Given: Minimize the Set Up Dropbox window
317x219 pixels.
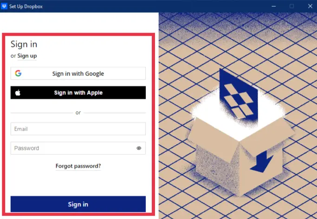Looking at the screenshot, I should click(274, 6).
